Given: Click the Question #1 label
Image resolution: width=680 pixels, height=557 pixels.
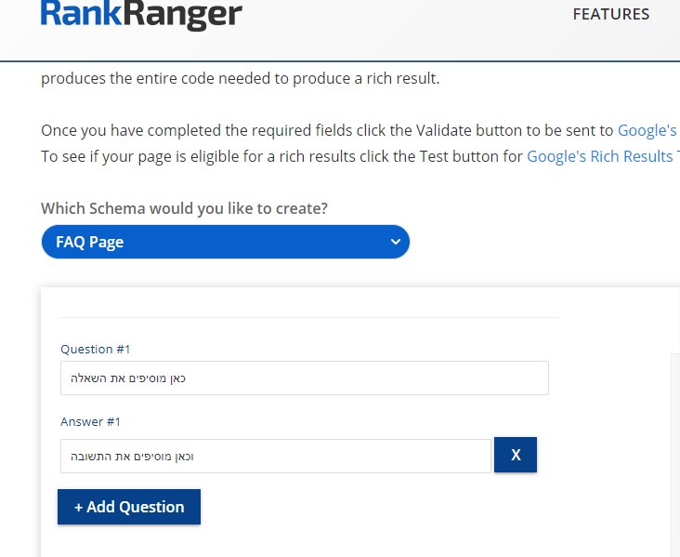Looking at the screenshot, I should point(96,349).
